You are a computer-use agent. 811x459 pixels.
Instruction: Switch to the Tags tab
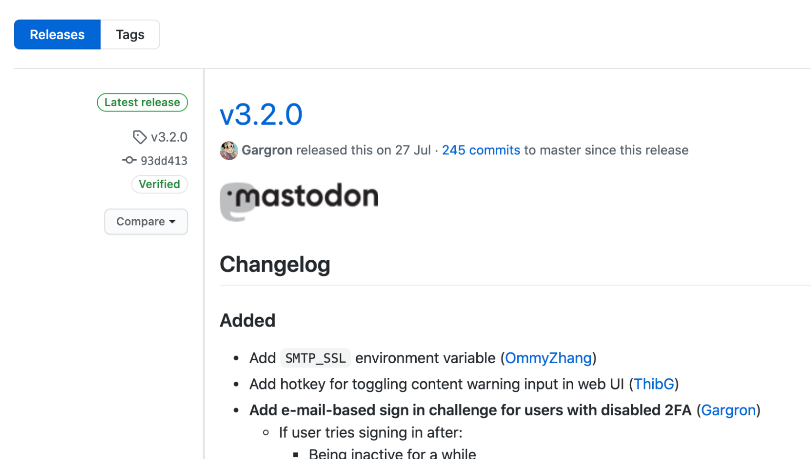click(x=130, y=34)
